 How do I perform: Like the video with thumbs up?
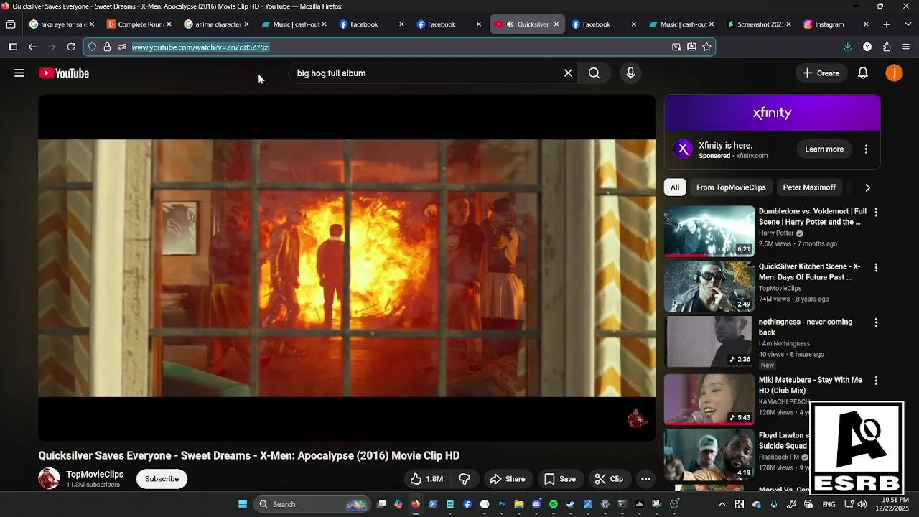pos(426,479)
